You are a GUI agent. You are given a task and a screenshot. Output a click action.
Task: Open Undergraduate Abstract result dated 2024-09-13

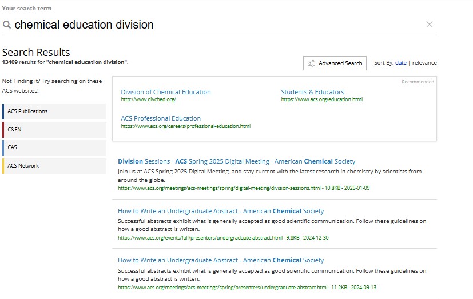click(x=221, y=260)
